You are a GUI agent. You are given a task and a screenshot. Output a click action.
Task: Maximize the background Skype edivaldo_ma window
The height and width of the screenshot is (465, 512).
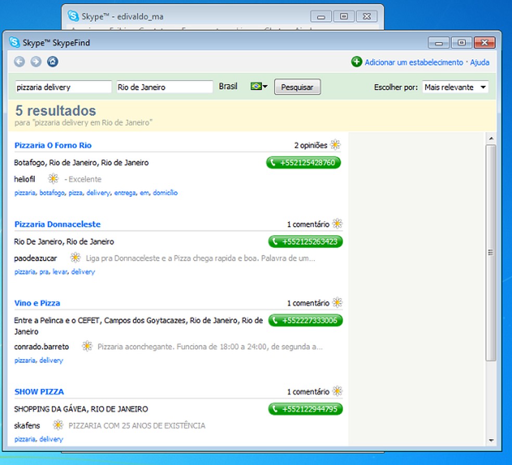tap(344, 16)
